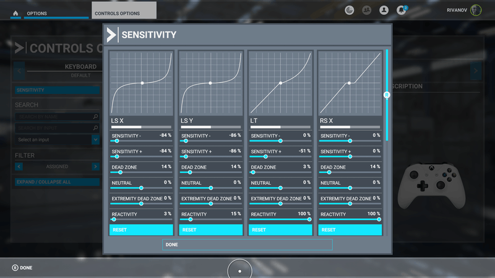495x278 pixels.
Task: Click the Search by Name field
Action: click(x=57, y=117)
